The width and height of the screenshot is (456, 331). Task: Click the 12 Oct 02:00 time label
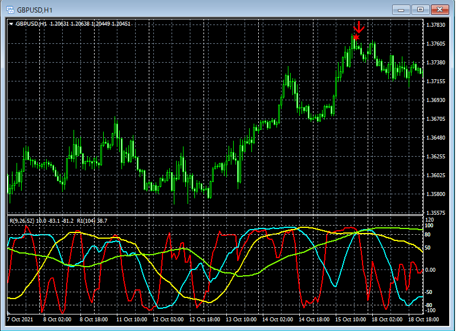(x=168, y=320)
